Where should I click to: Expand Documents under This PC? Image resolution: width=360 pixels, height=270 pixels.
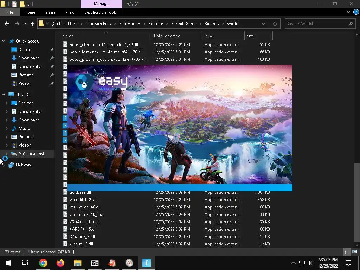pos(6,111)
